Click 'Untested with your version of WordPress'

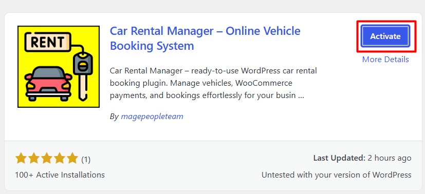tap(337, 175)
